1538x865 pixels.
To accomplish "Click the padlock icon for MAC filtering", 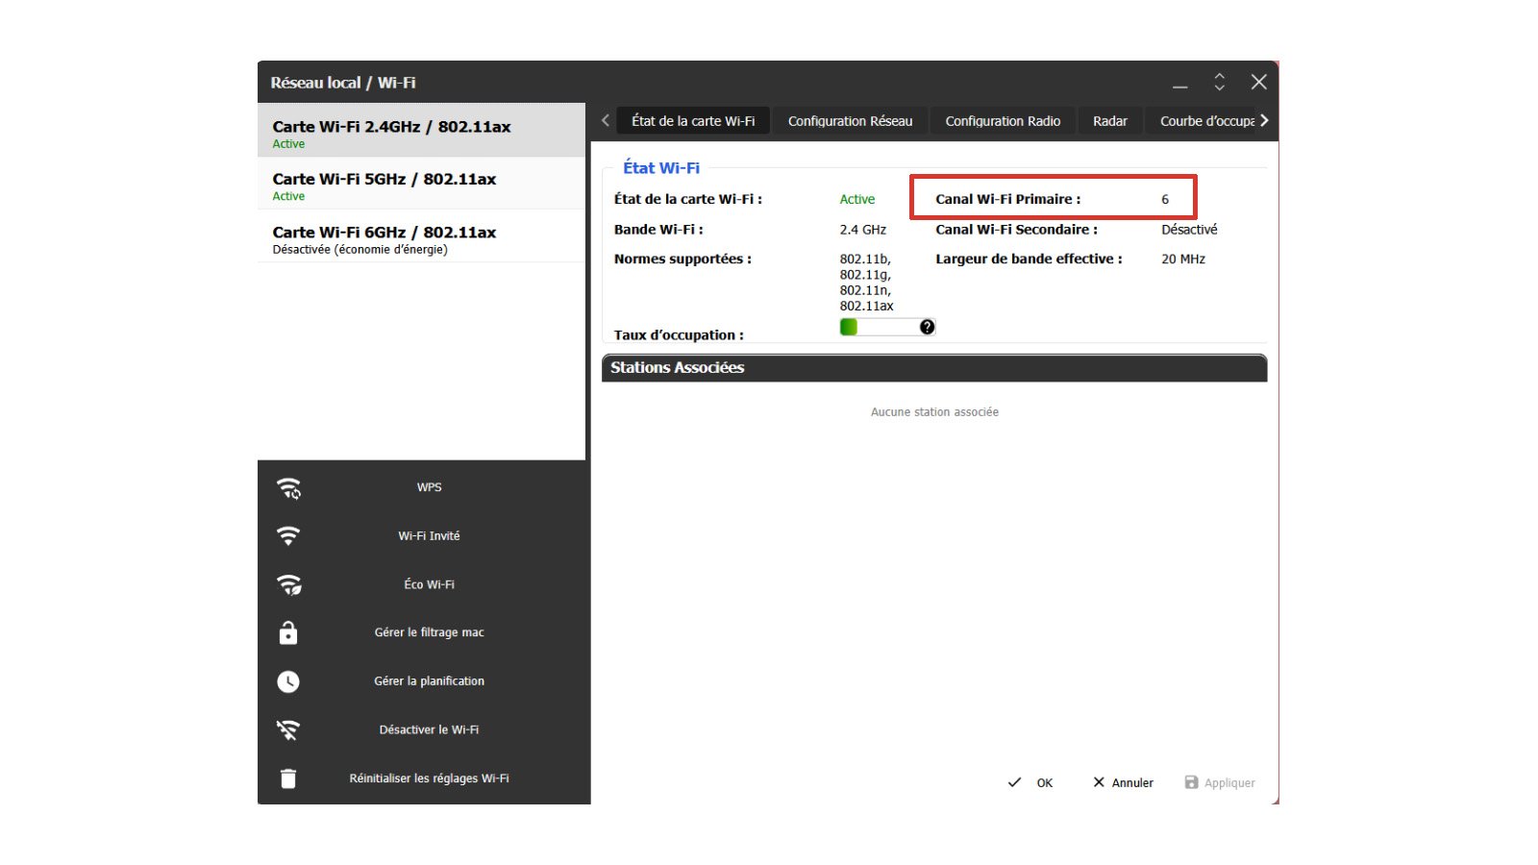I will pos(288,632).
